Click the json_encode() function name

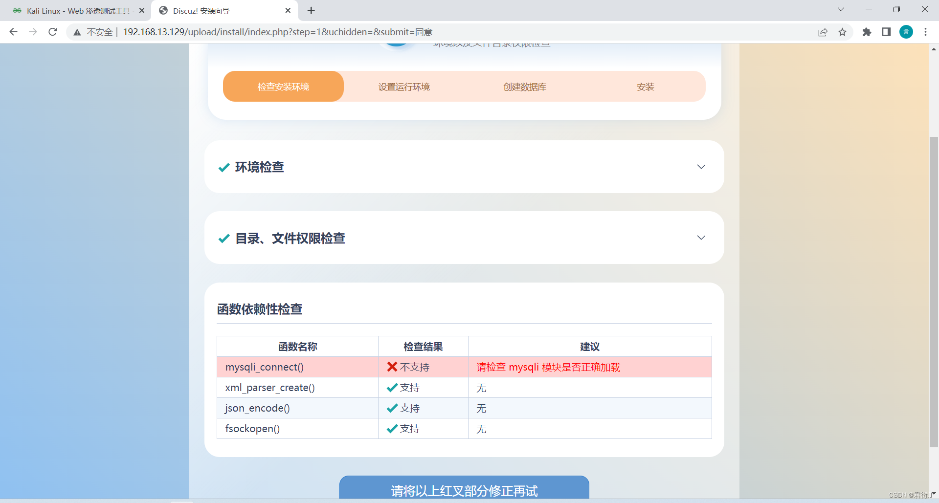point(257,408)
